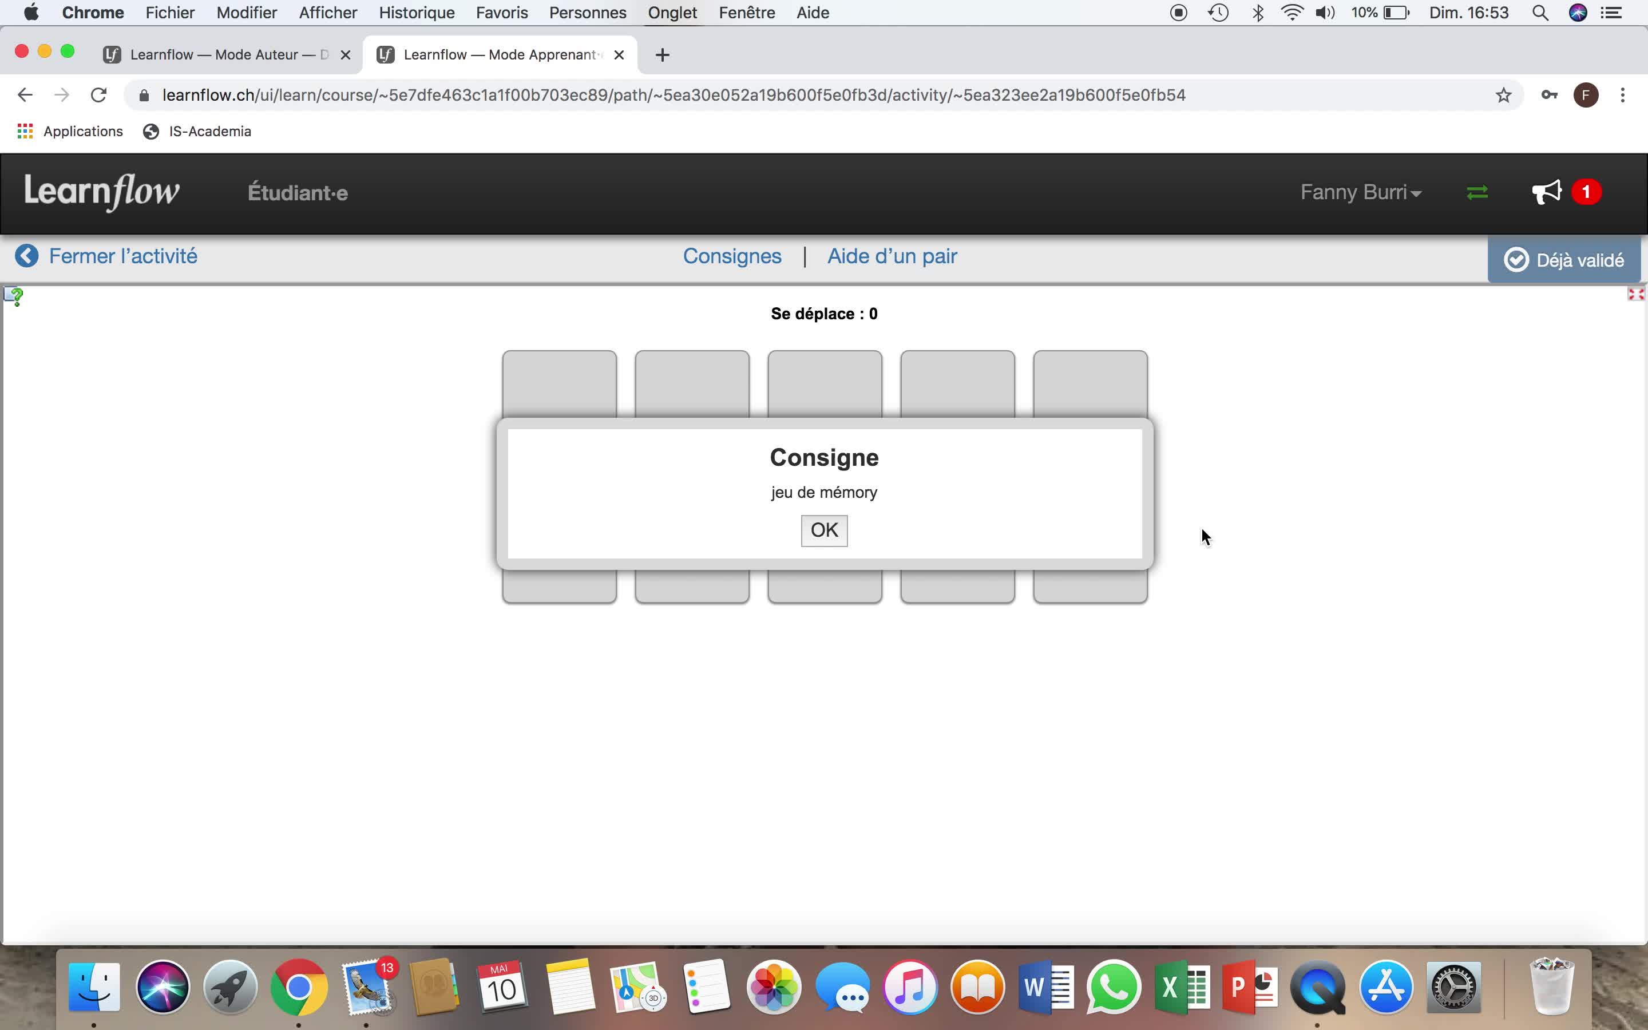Click the help question mark icon
1648x1030 pixels.
pos(14,296)
